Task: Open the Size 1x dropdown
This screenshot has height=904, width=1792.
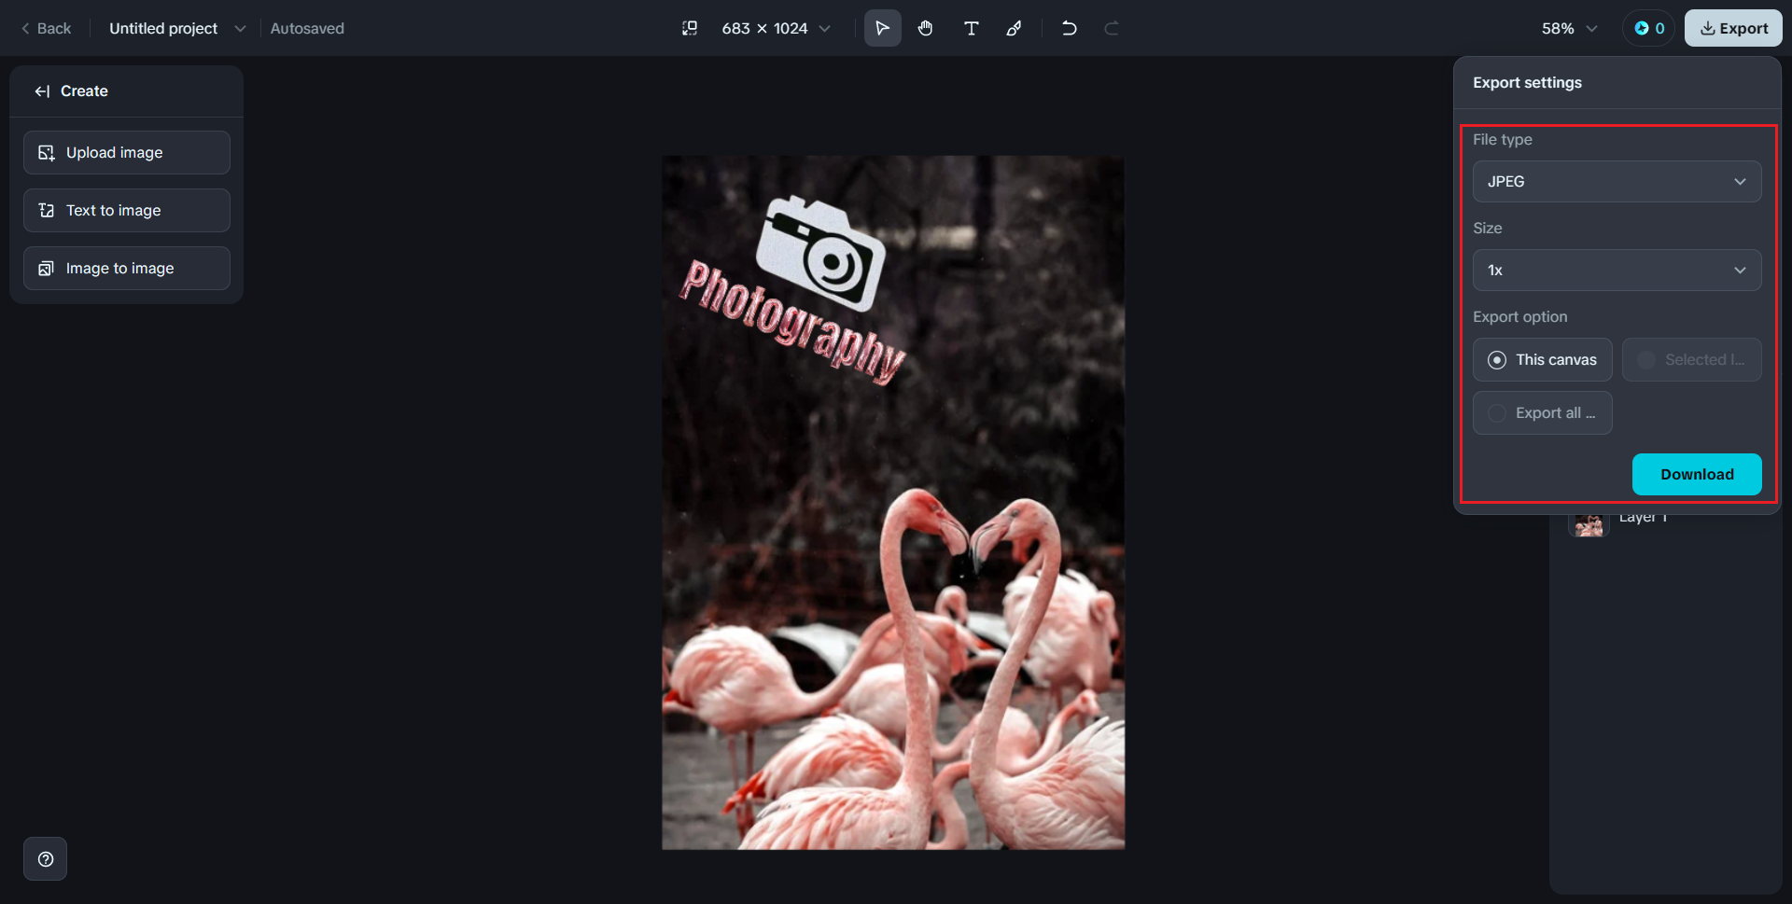Action: [1617, 270]
